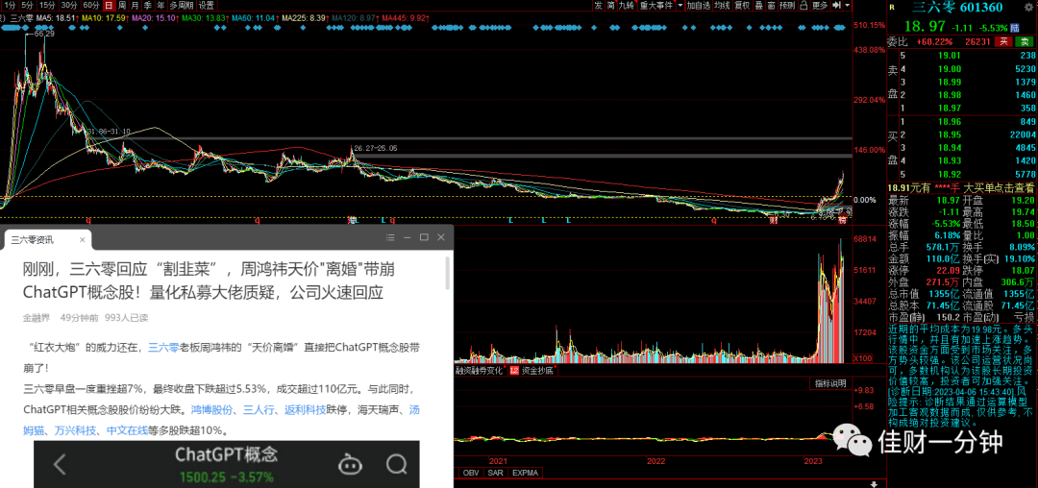The height and width of the screenshot is (488, 1038).
Task: Open the news window list menu icon
Action: click(389, 236)
